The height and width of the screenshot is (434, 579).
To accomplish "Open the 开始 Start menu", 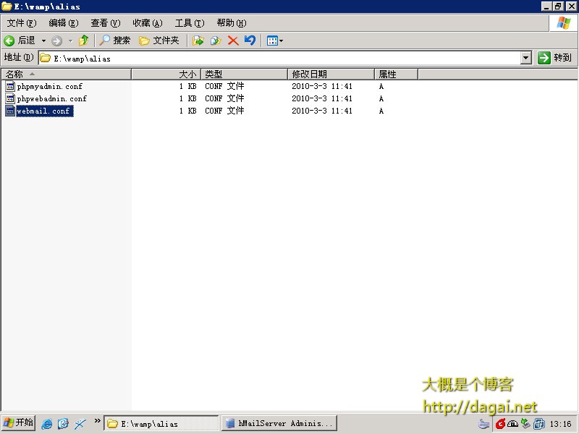I will (x=19, y=423).
